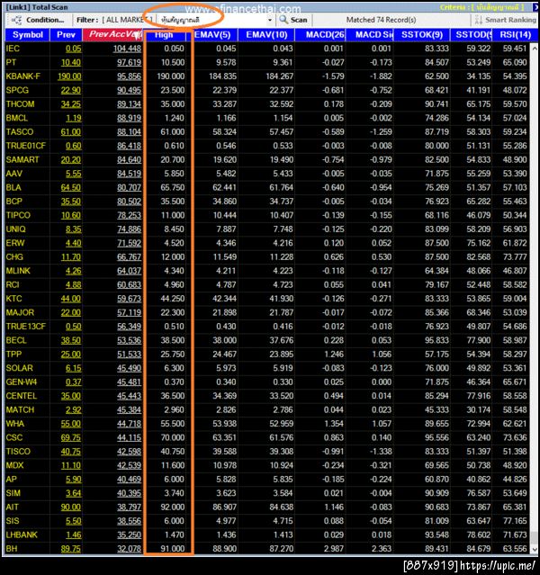Screen dimensions: 540x575
Task: Select the BECL symbol
Action: 16,340
